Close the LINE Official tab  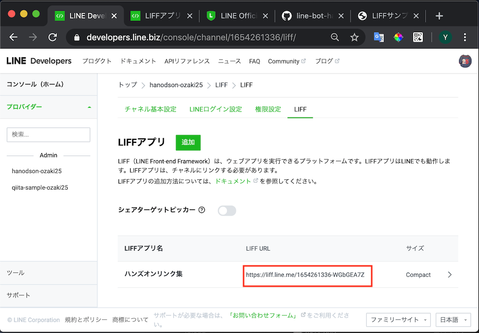coord(265,16)
